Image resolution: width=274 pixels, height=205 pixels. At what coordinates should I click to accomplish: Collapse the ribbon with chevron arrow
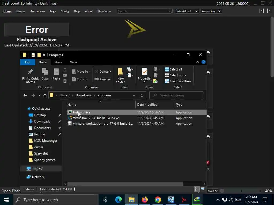pos(198,62)
